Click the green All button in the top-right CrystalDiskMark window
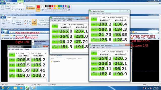The width and height of the screenshot is (161, 90). click(94, 19)
